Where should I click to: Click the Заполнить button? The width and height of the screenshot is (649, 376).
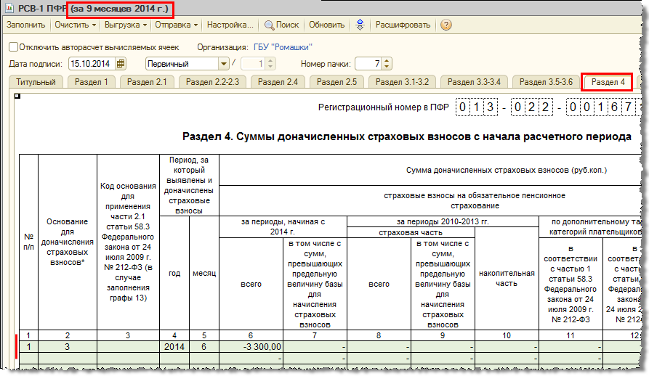(x=25, y=25)
